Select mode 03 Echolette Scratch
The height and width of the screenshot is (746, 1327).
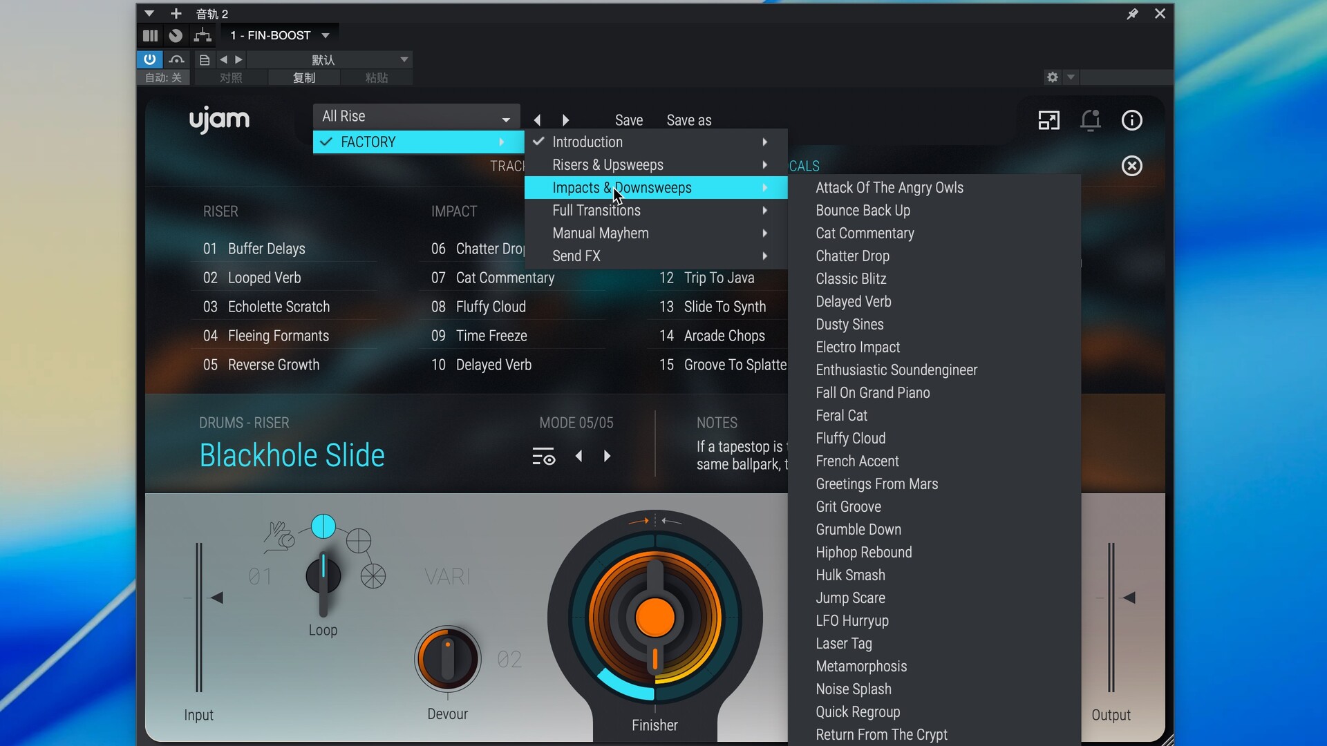(285, 307)
